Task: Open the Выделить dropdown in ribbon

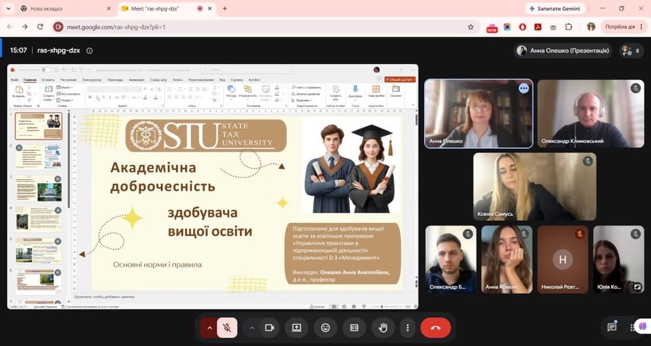Action: (x=302, y=100)
